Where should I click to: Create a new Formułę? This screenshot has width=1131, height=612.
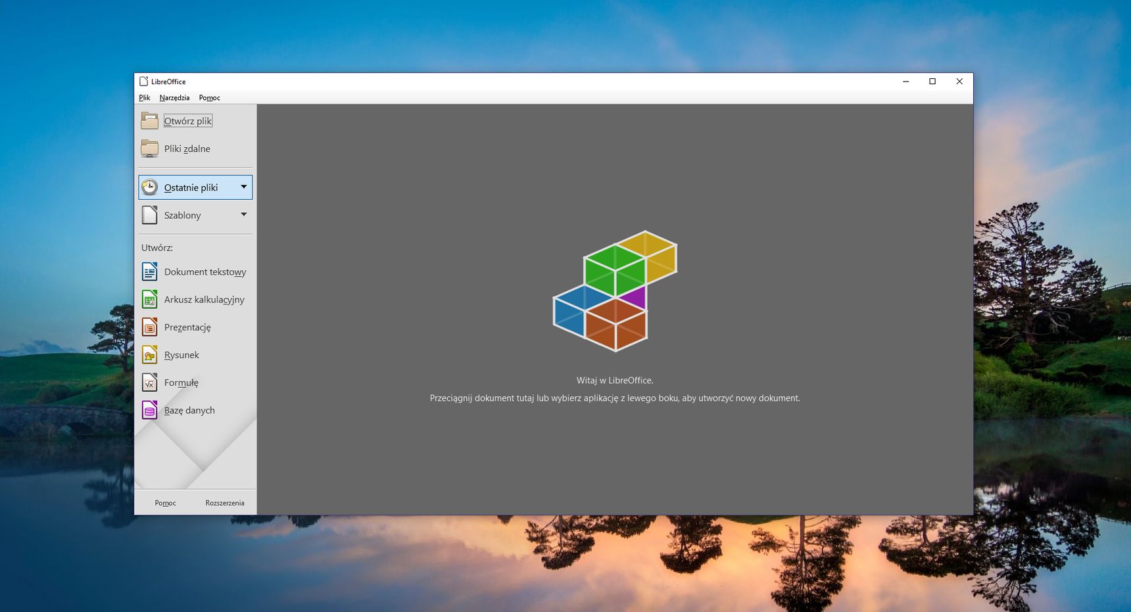coord(181,383)
